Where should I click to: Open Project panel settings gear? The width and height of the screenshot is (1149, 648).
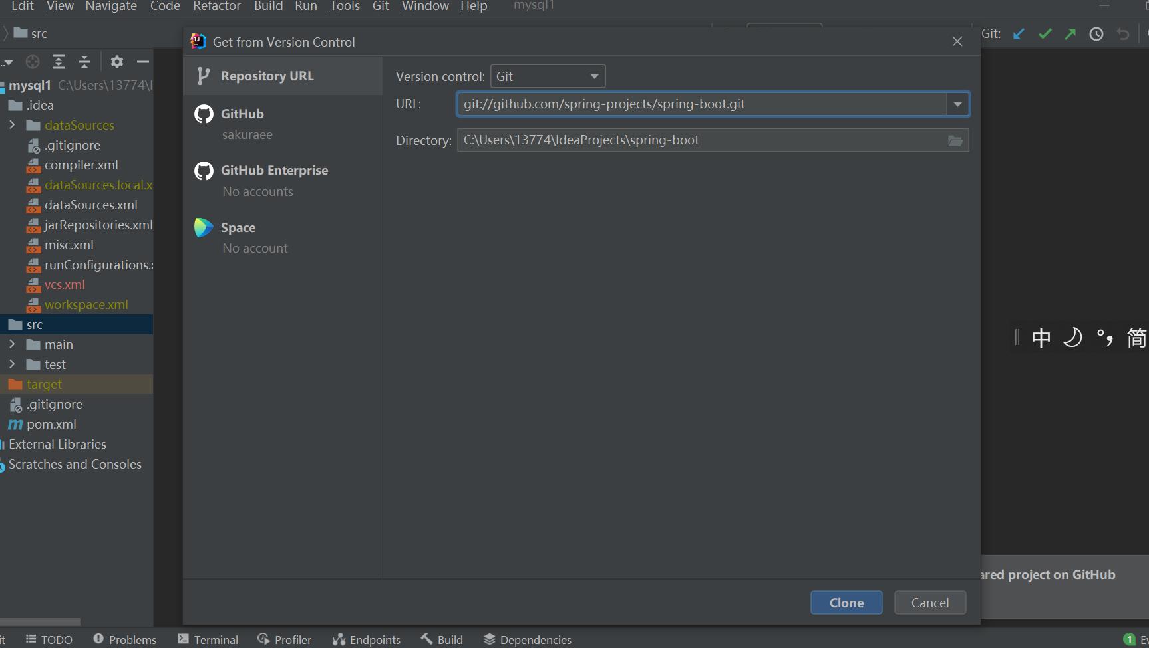(117, 62)
